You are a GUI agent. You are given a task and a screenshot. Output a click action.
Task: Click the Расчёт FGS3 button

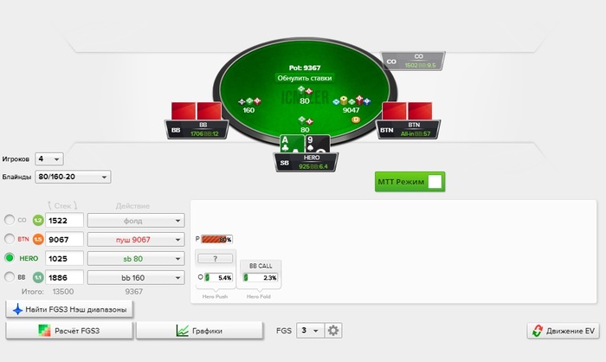(69, 331)
